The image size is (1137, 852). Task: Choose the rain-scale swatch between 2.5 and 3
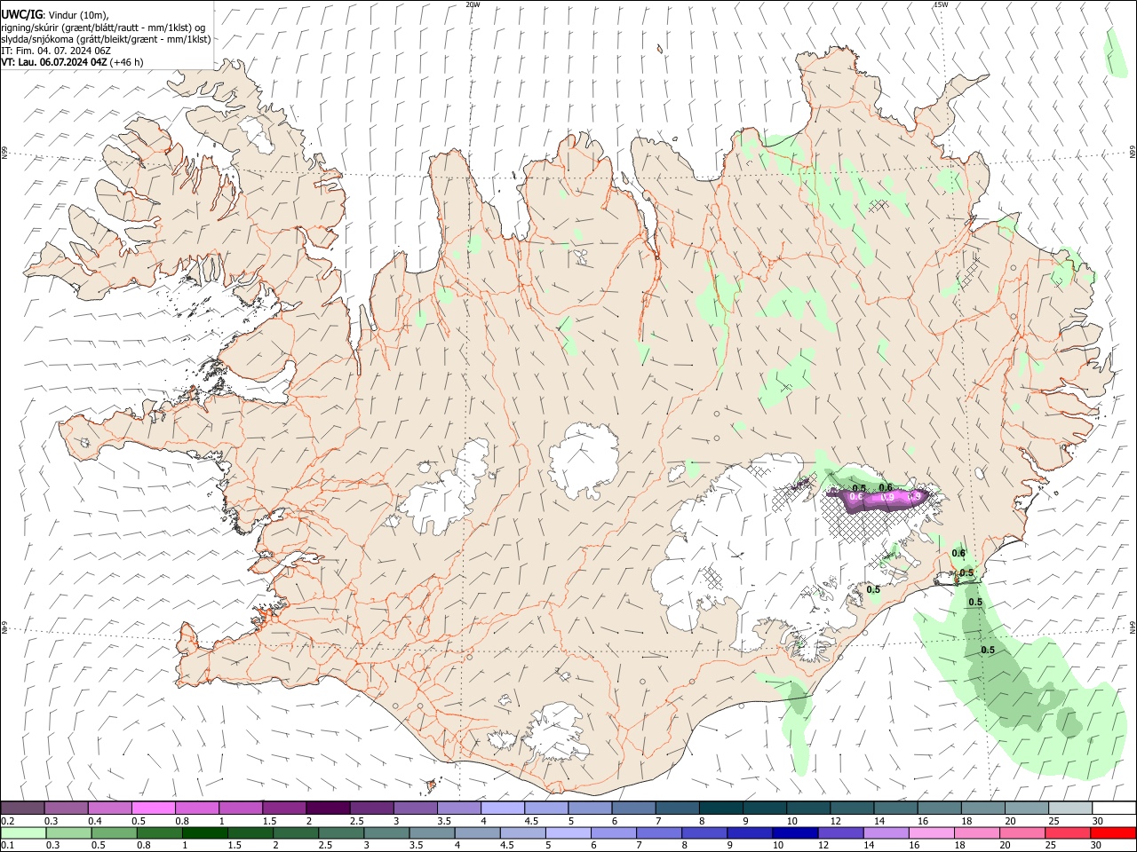click(341, 832)
